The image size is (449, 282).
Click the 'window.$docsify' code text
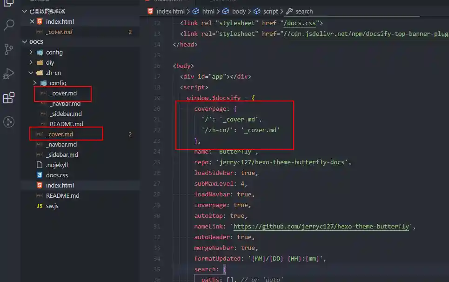pos(214,98)
